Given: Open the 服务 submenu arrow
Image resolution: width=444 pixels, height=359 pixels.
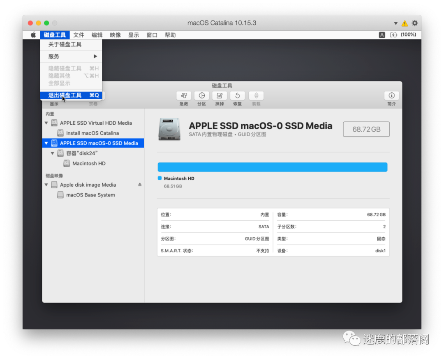Looking at the screenshot, I should coord(95,56).
